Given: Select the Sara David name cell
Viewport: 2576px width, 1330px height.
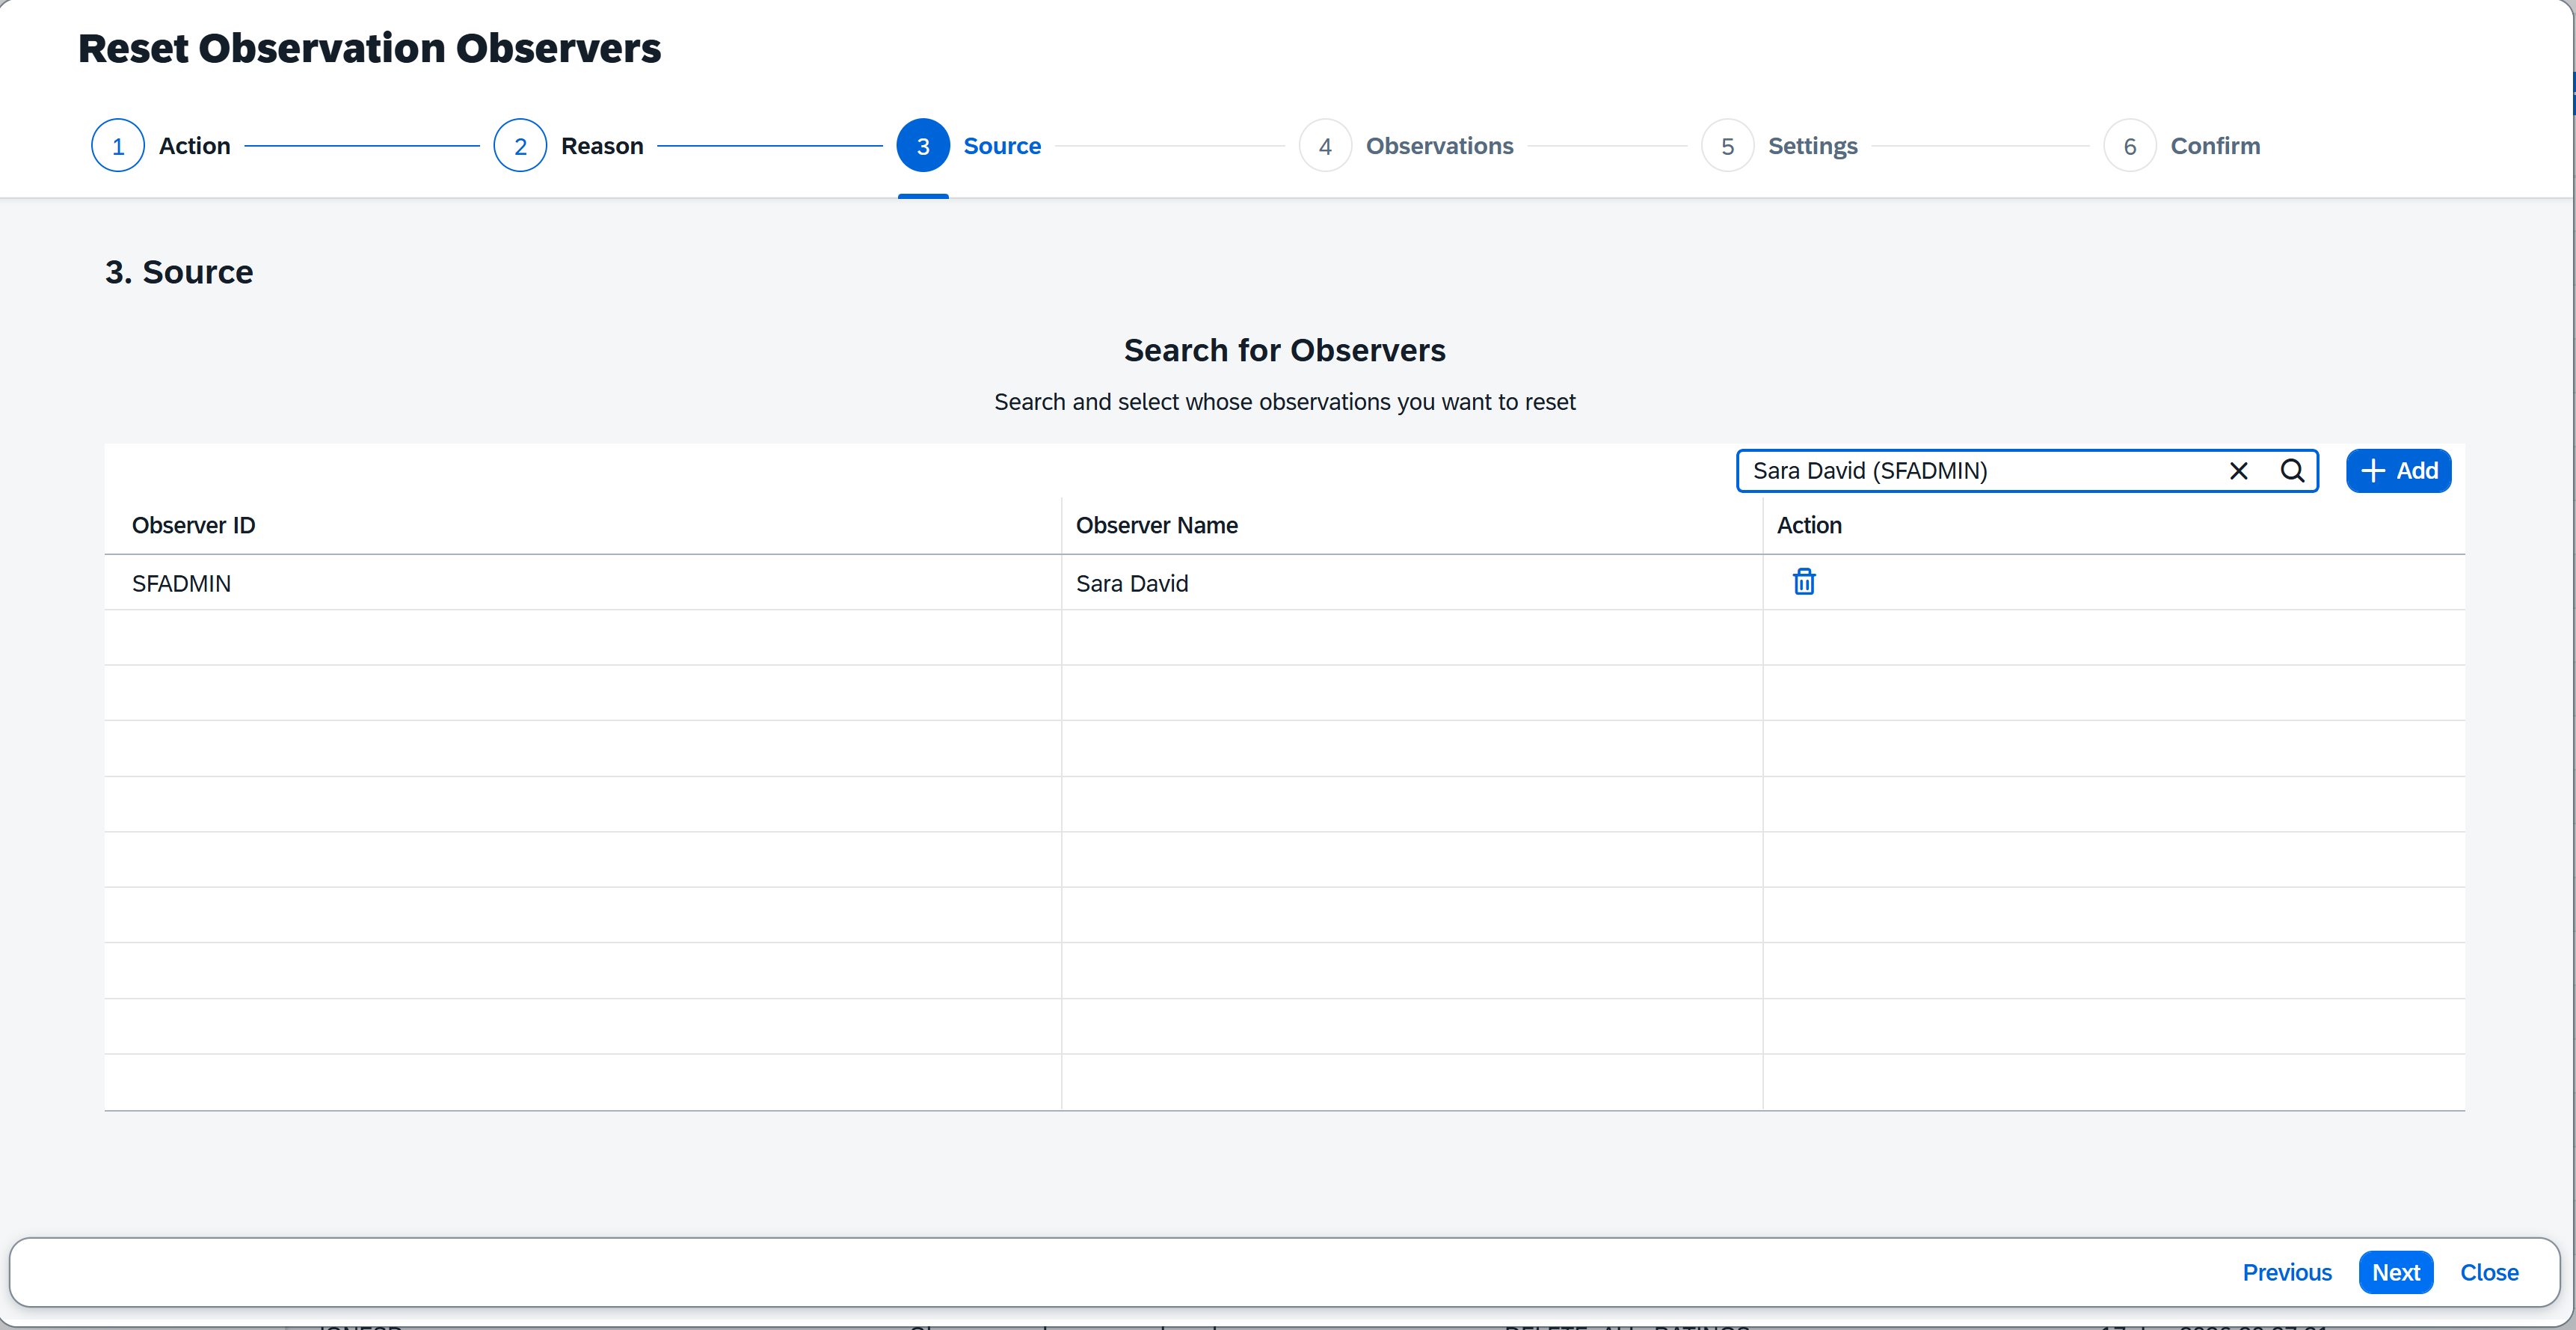Looking at the screenshot, I should coord(1132,583).
